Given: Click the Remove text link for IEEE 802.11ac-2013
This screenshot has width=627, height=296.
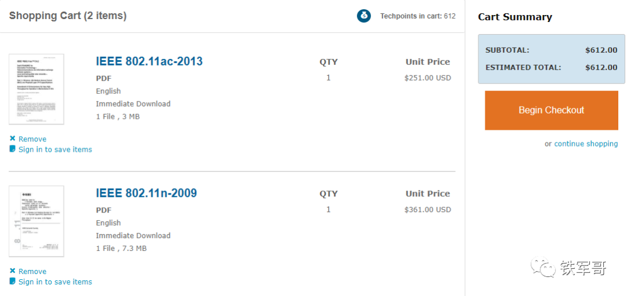Looking at the screenshot, I should pyautogui.click(x=33, y=139).
